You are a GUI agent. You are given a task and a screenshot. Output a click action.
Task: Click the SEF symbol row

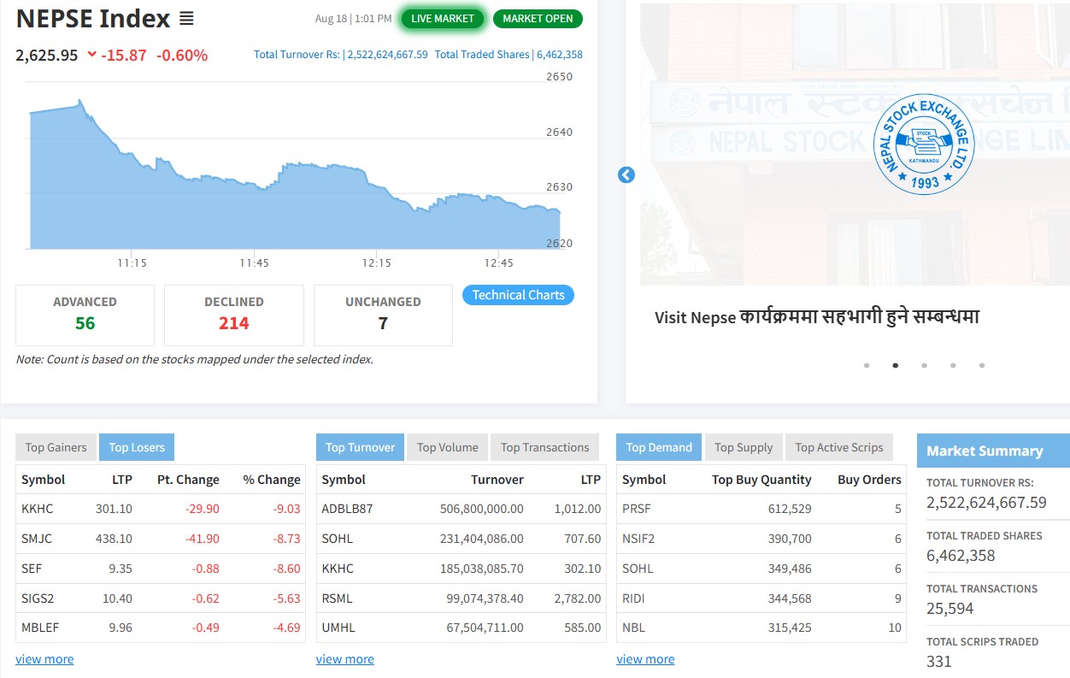click(x=161, y=569)
